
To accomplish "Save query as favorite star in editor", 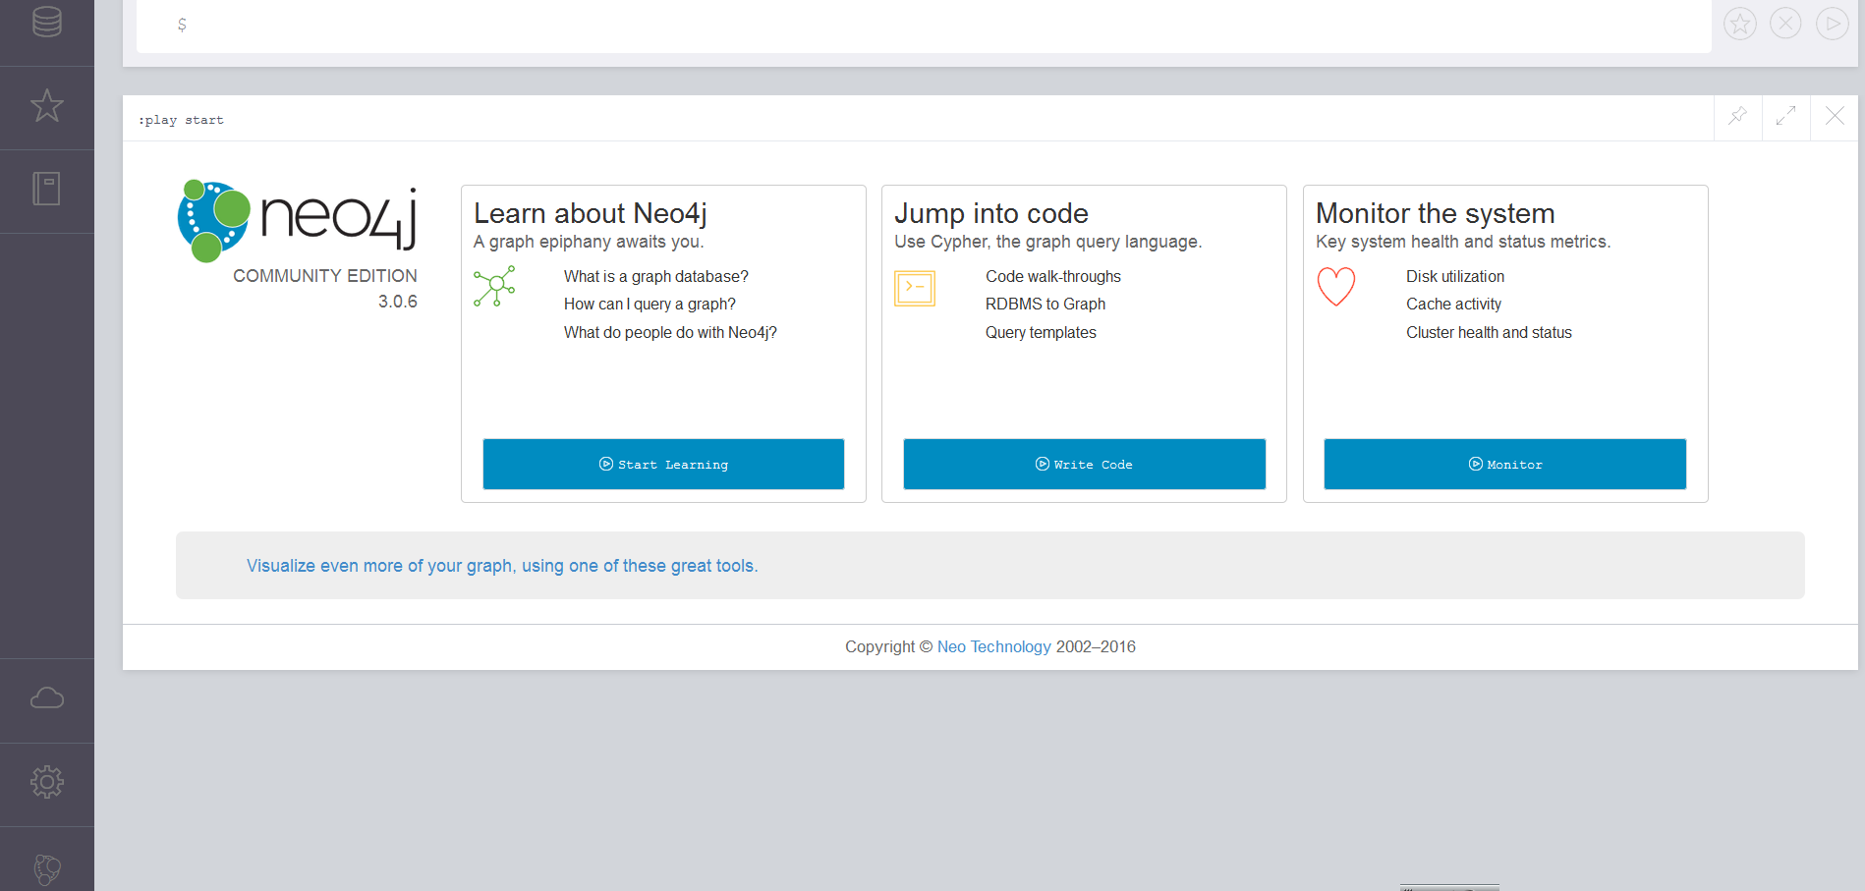I will (1740, 24).
